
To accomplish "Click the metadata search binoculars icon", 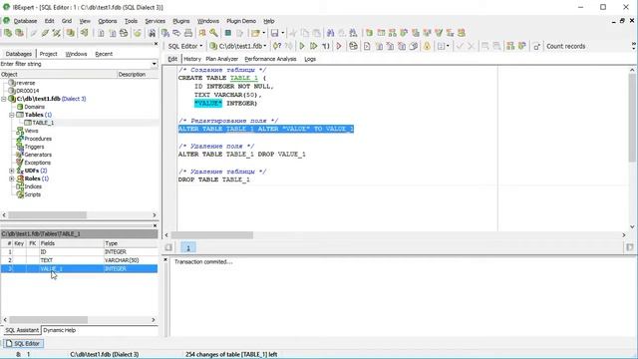I will coord(152,33).
